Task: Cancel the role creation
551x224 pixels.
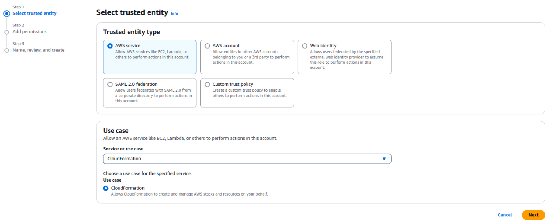Action: click(x=505, y=215)
